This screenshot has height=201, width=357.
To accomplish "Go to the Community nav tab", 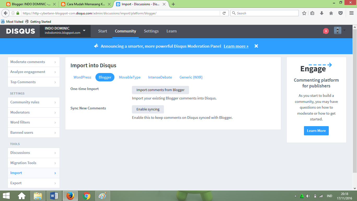I will 125,31.
